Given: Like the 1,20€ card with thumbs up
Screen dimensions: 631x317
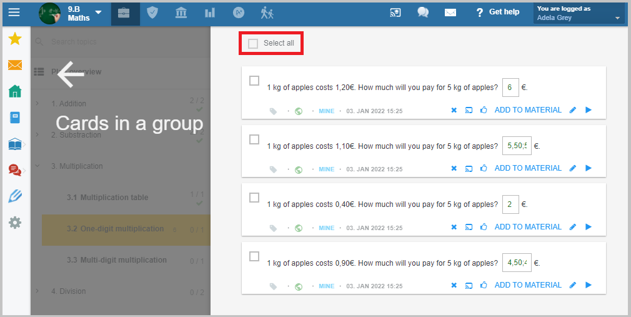Looking at the screenshot, I should coord(484,110).
